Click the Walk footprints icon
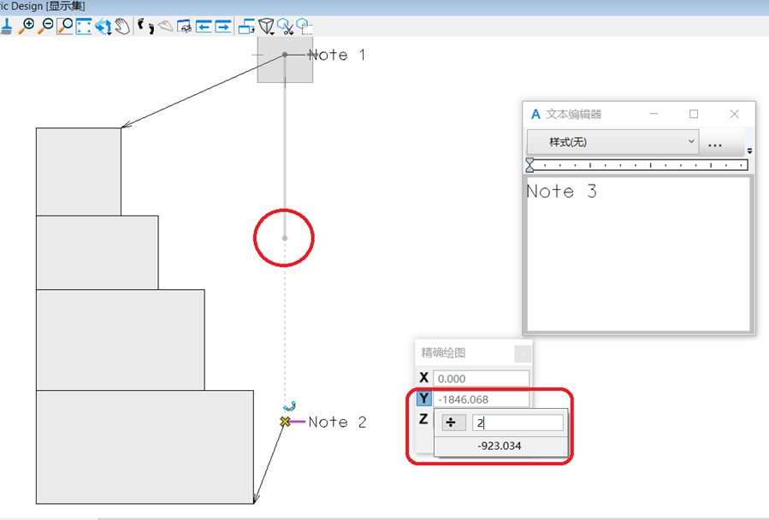Viewport: 769px width, 520px height. (x=145, y=27)
